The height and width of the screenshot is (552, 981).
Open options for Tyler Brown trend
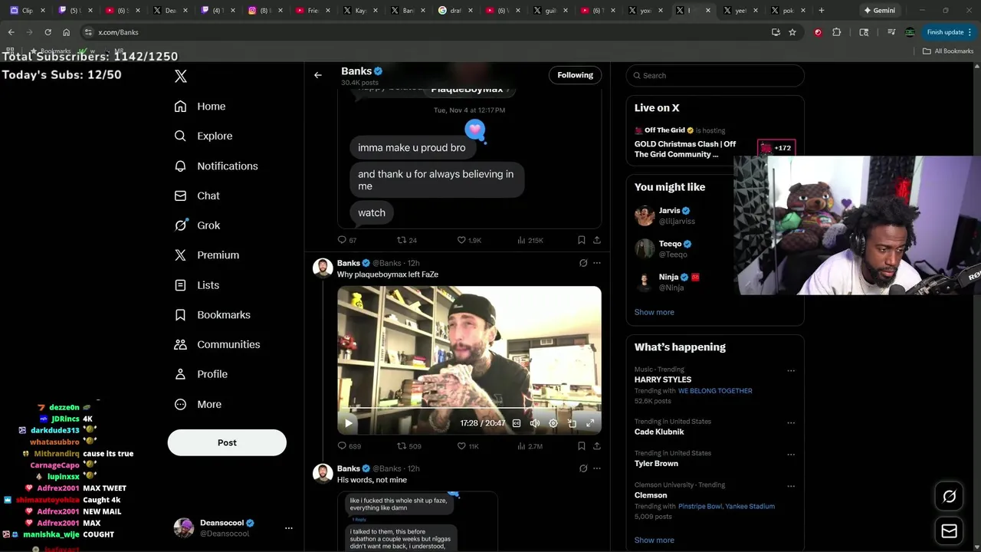tap(791, 454)
